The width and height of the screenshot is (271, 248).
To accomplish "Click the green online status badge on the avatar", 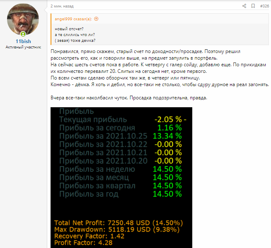I will (x=23, y=34).
